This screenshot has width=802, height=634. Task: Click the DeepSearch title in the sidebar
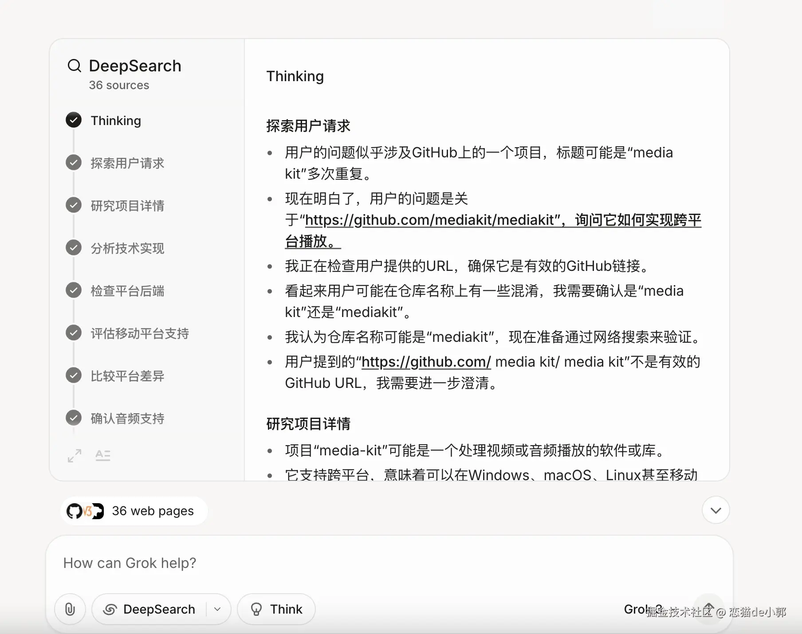(x=135, y=66)
